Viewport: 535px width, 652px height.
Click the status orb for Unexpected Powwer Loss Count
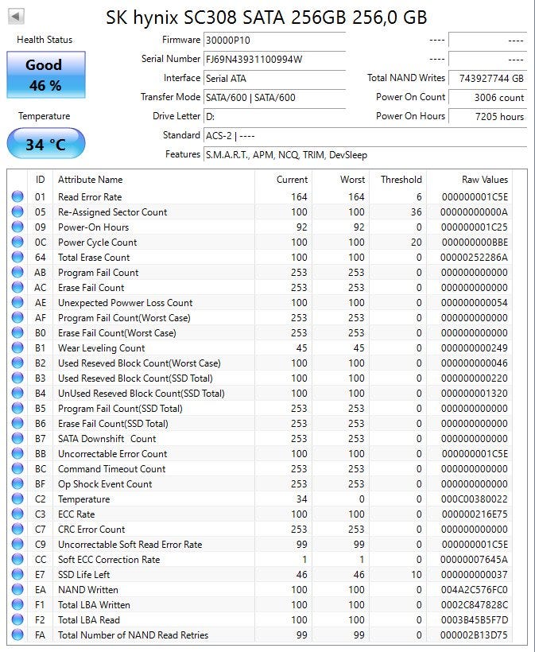[x=17, y=302]
